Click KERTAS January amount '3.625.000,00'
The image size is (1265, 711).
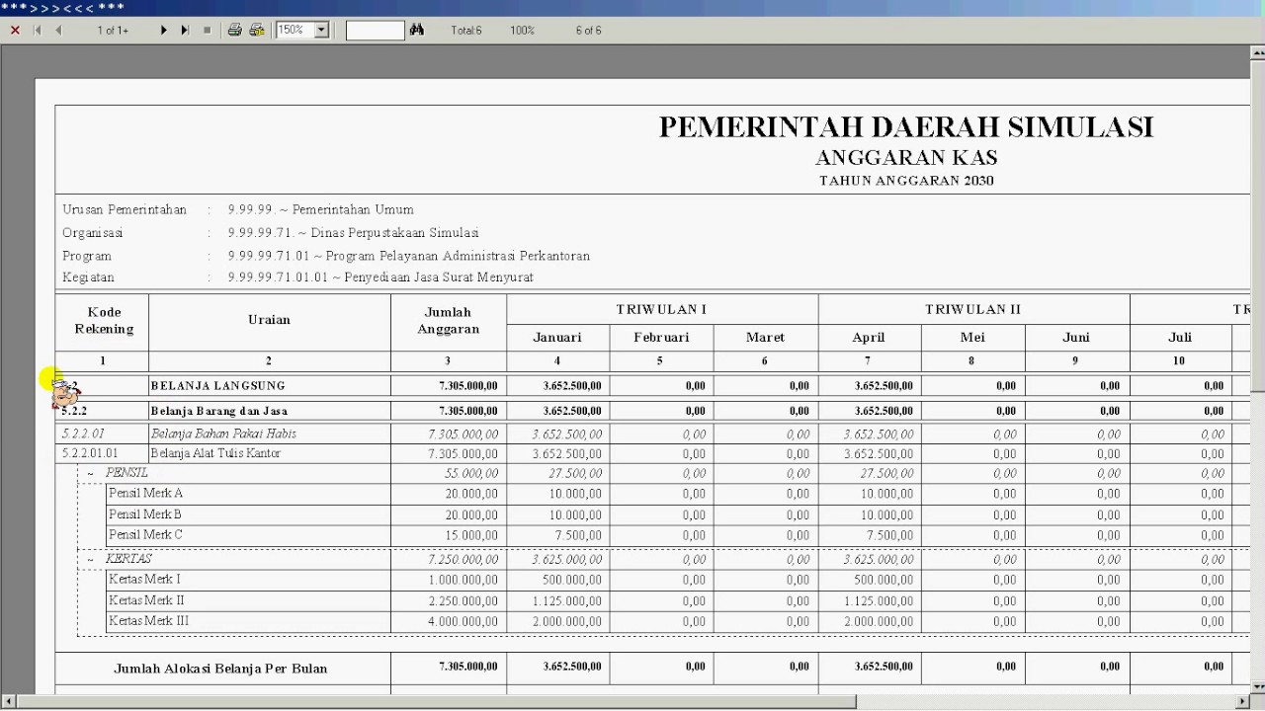coord(566,560)
